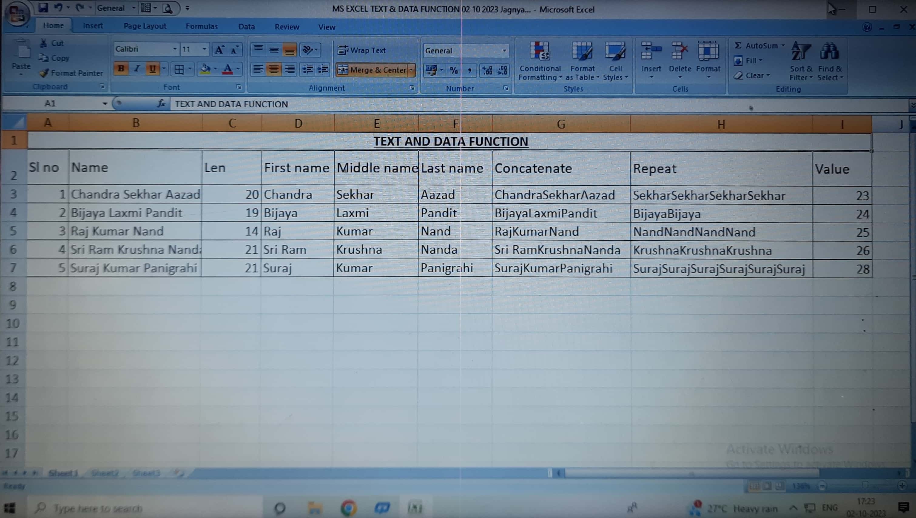This screenshot has height=518, width=916.
Task: Open the Page Layout tab
Action: (145, 26)
